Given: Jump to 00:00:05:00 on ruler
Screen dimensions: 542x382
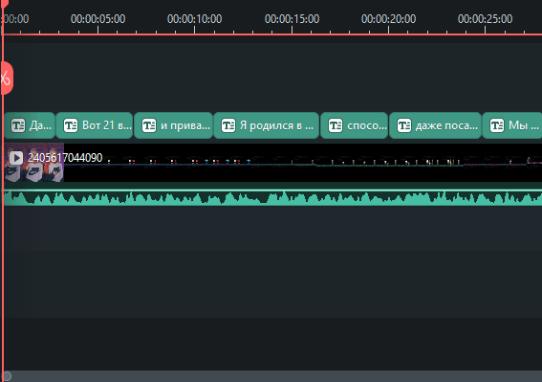Looking at the screenshot, I should point(98,19).
